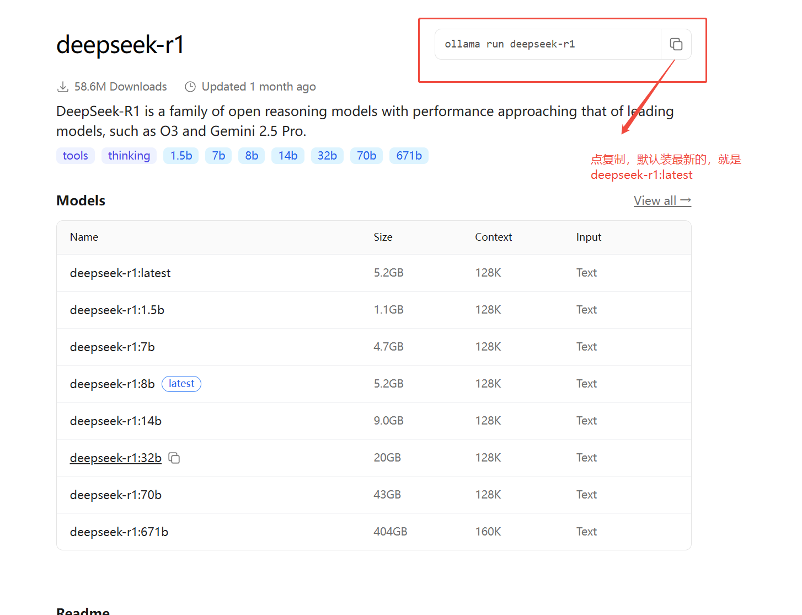Click the latest badge on deepseek-r1:8b
Viewport: 802px width, 615px height.
point(181,384)
